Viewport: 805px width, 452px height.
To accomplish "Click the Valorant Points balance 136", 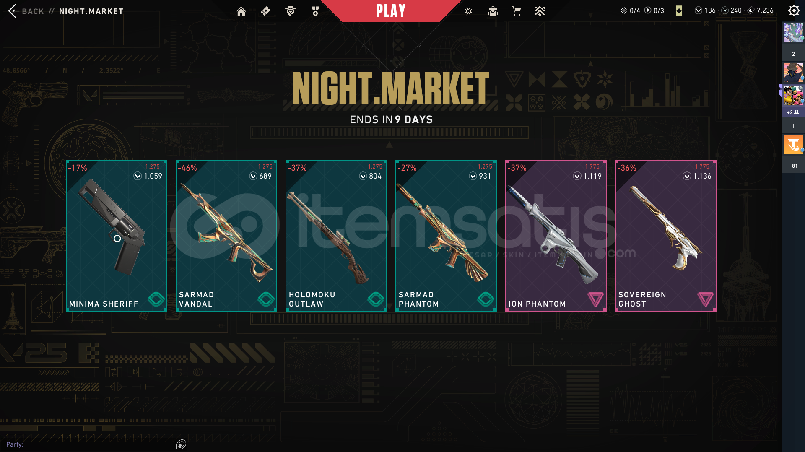I will pos(705,10).
